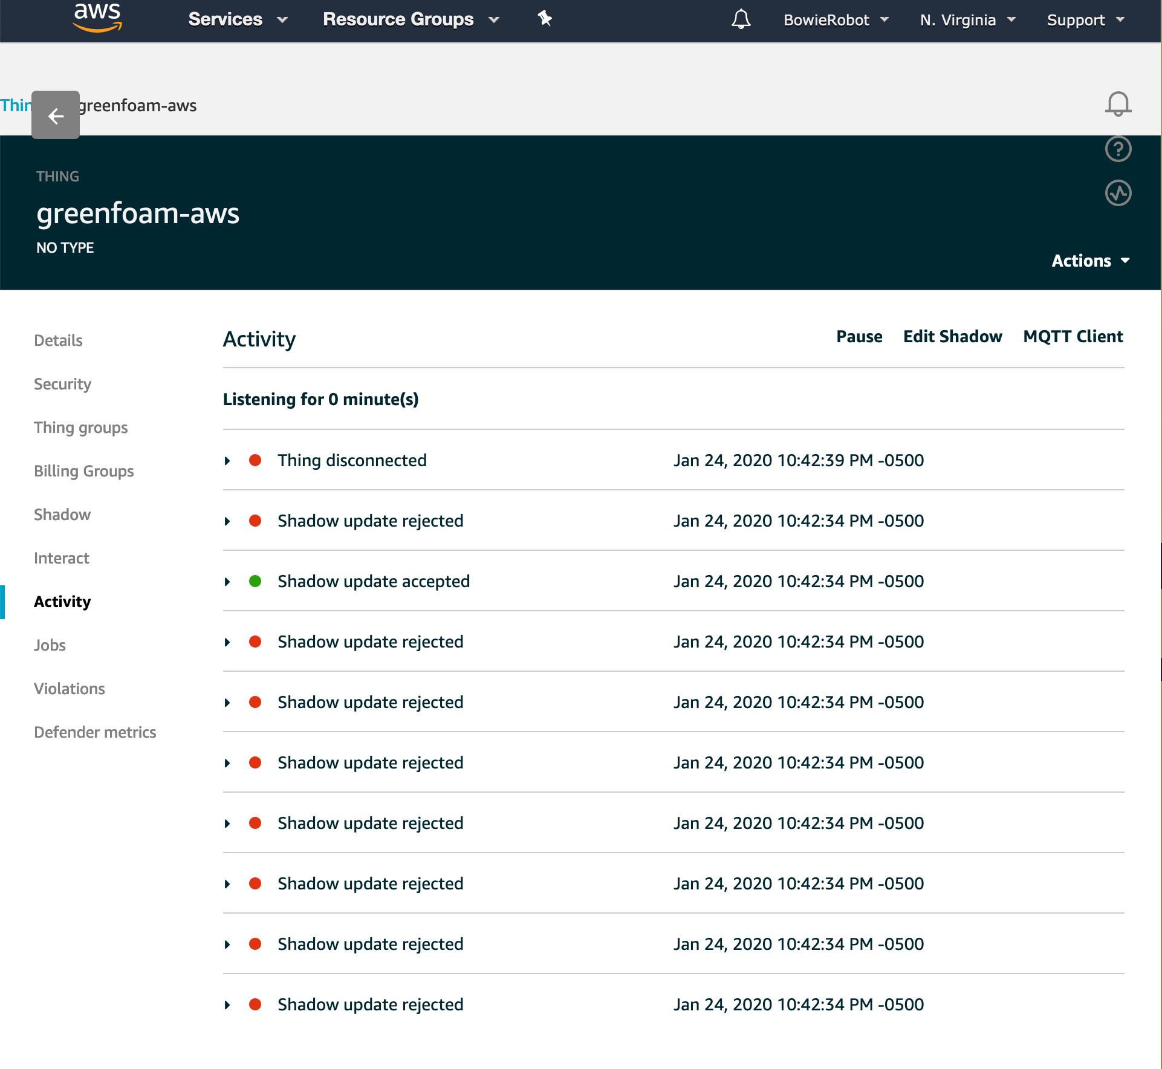Screen dimensions: 1162x1069
Task: Go to the Shadow sidebar tab
Action: (62, 515)
